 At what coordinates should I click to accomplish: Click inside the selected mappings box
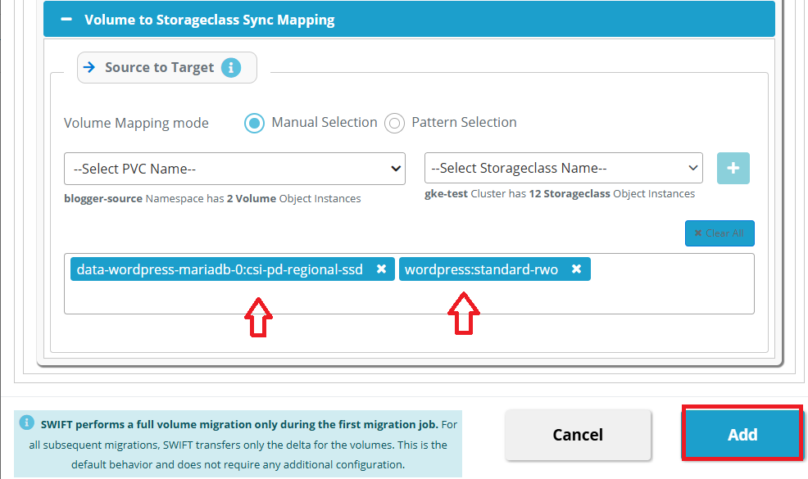[409, 283]
